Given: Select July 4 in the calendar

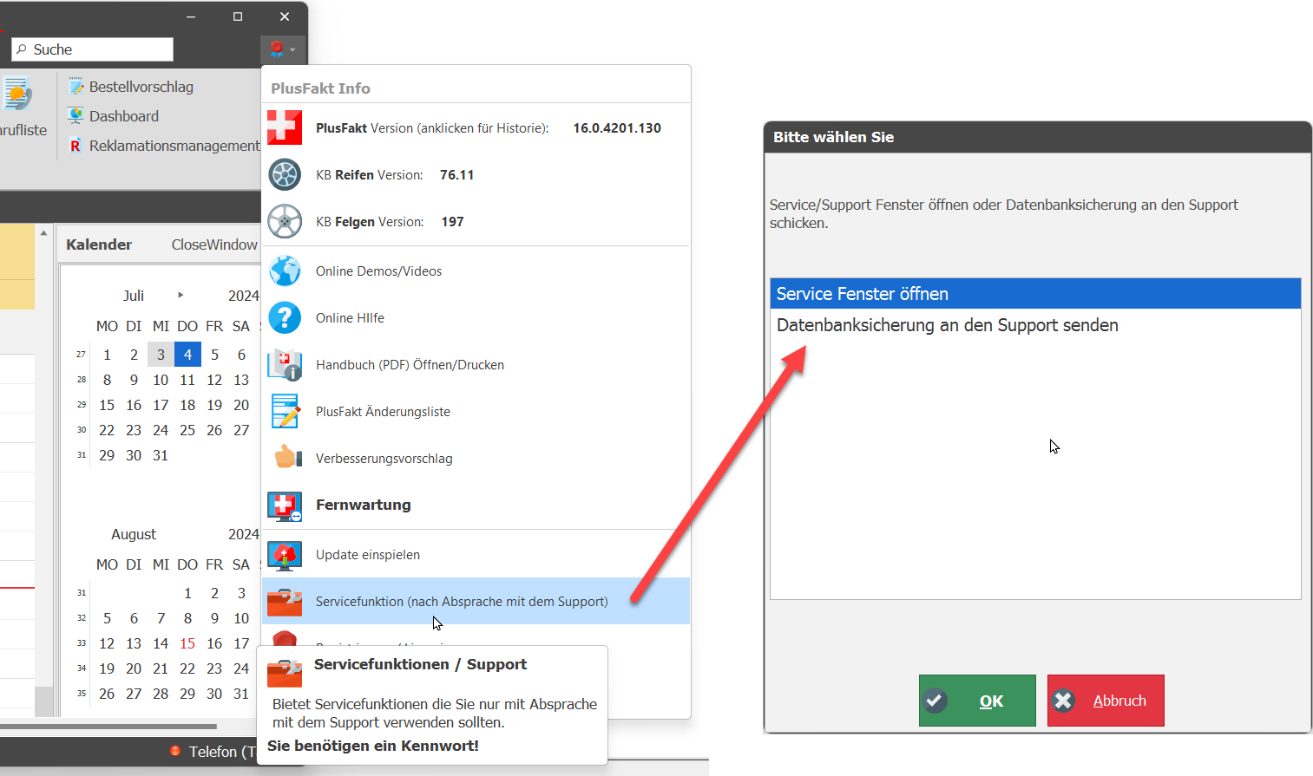Looking at the screenshot, I should tap(187, 355).
